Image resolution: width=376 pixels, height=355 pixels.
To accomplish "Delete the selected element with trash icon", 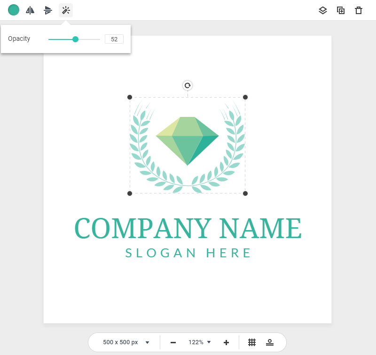I will [x=359, y=10].
